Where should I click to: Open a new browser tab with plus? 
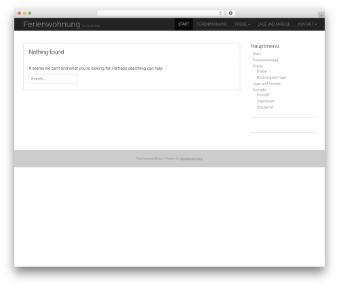coord(321,15)
